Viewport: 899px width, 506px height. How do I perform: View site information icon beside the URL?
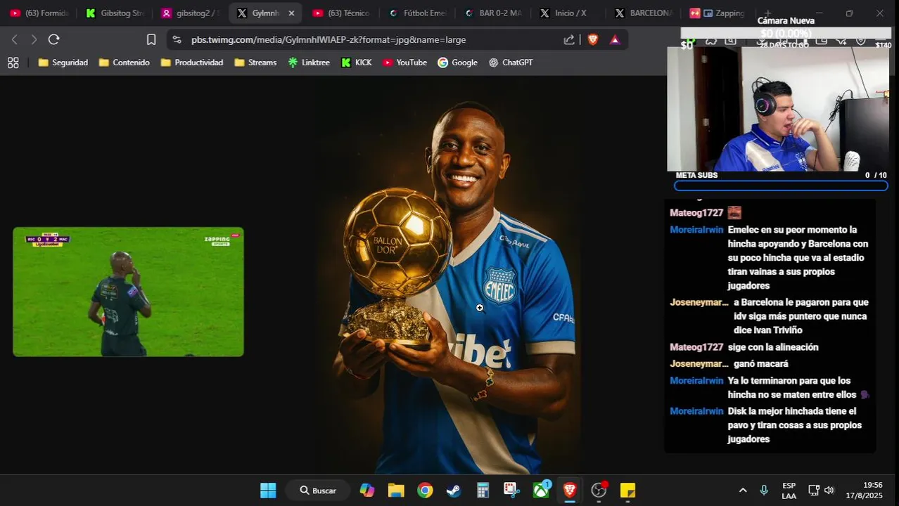tap(177, 39)
